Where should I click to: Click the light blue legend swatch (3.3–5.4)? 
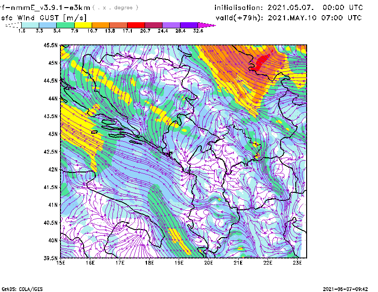[48, 25]
